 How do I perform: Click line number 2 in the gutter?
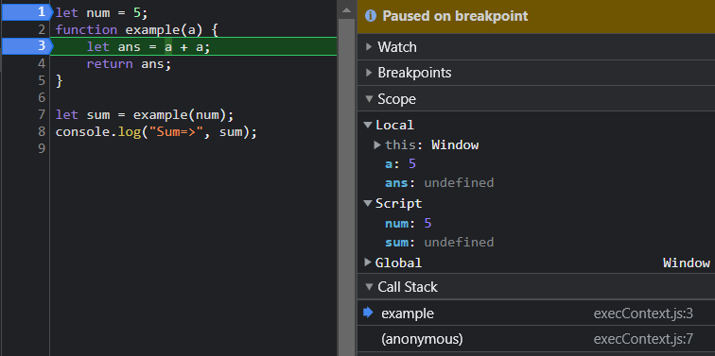pyautogui.click(x=42, y=30)
